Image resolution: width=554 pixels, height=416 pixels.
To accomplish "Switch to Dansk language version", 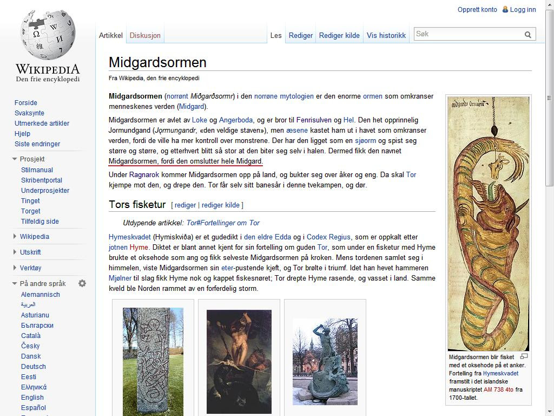I will tap(31, 356).
